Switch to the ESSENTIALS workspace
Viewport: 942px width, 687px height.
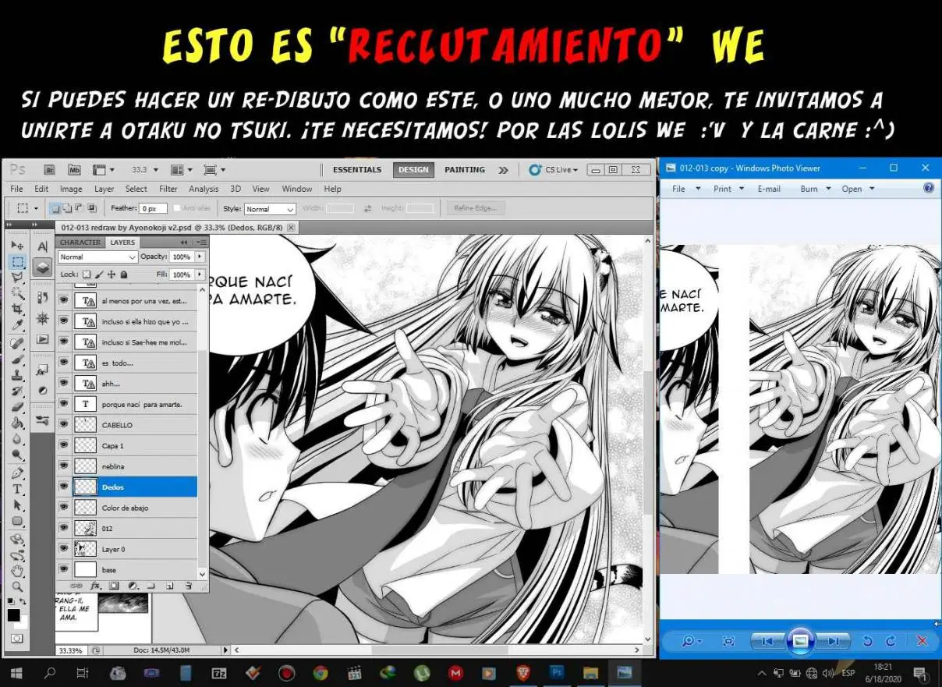[x=357, y=169]
